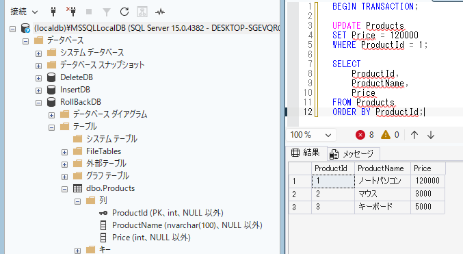Expand the FileTables folder
This screenshot has height=254, width=463.
(x=65, y=152)
